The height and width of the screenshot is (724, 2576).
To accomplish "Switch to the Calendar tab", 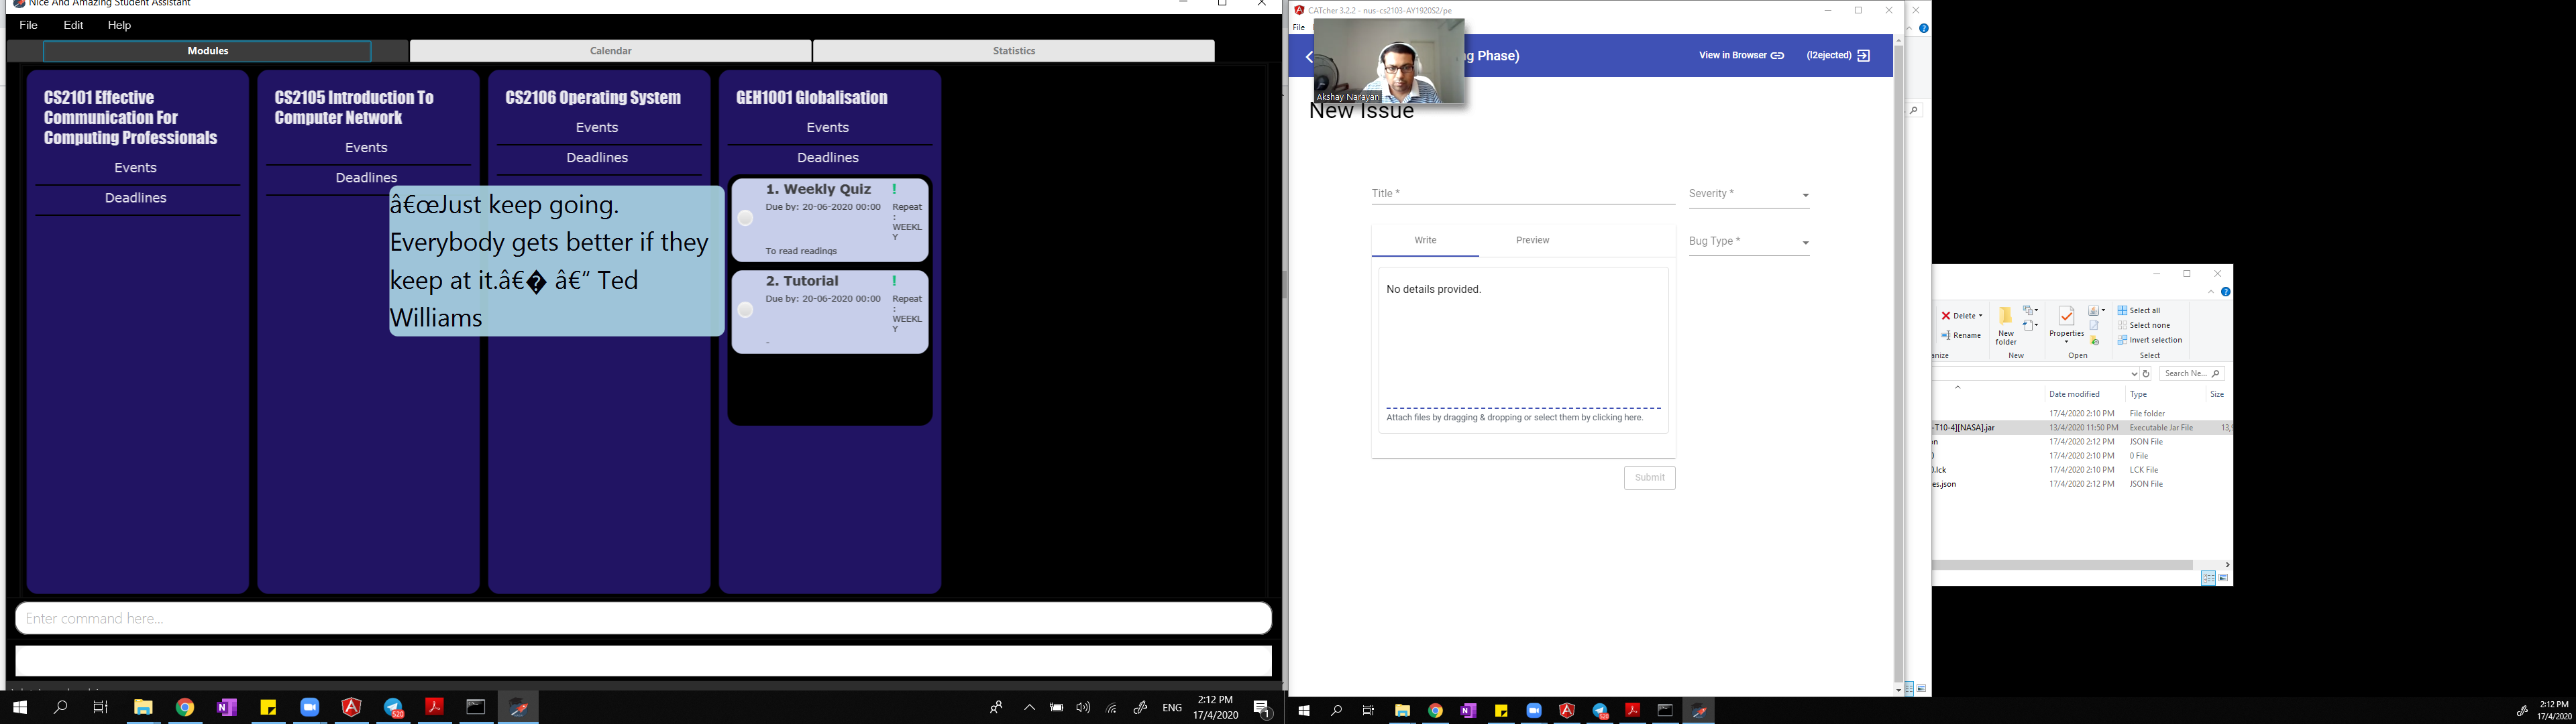I will click(x=610, y=51).
